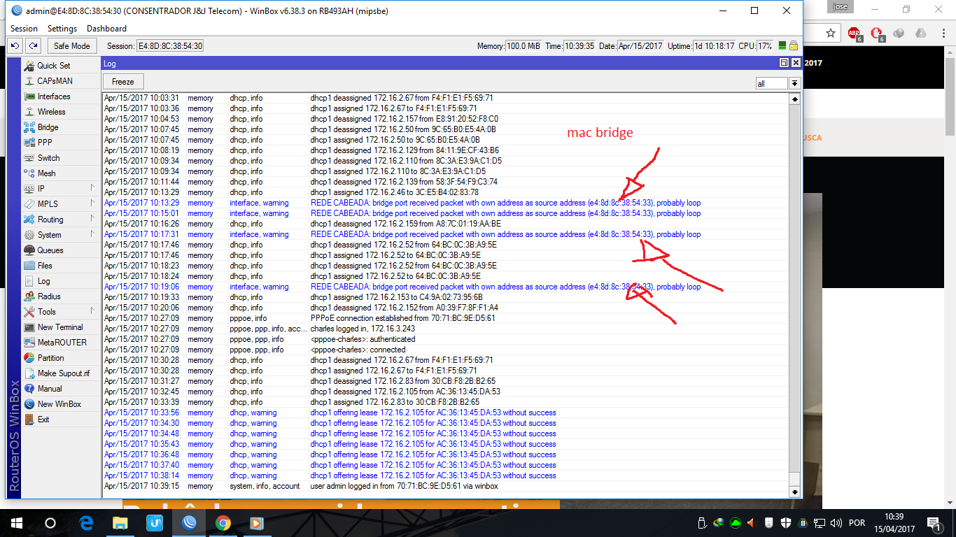Viewport: 956px width, 537px height.
Task: Open the Settings menu
Action: tap(62, 29)
